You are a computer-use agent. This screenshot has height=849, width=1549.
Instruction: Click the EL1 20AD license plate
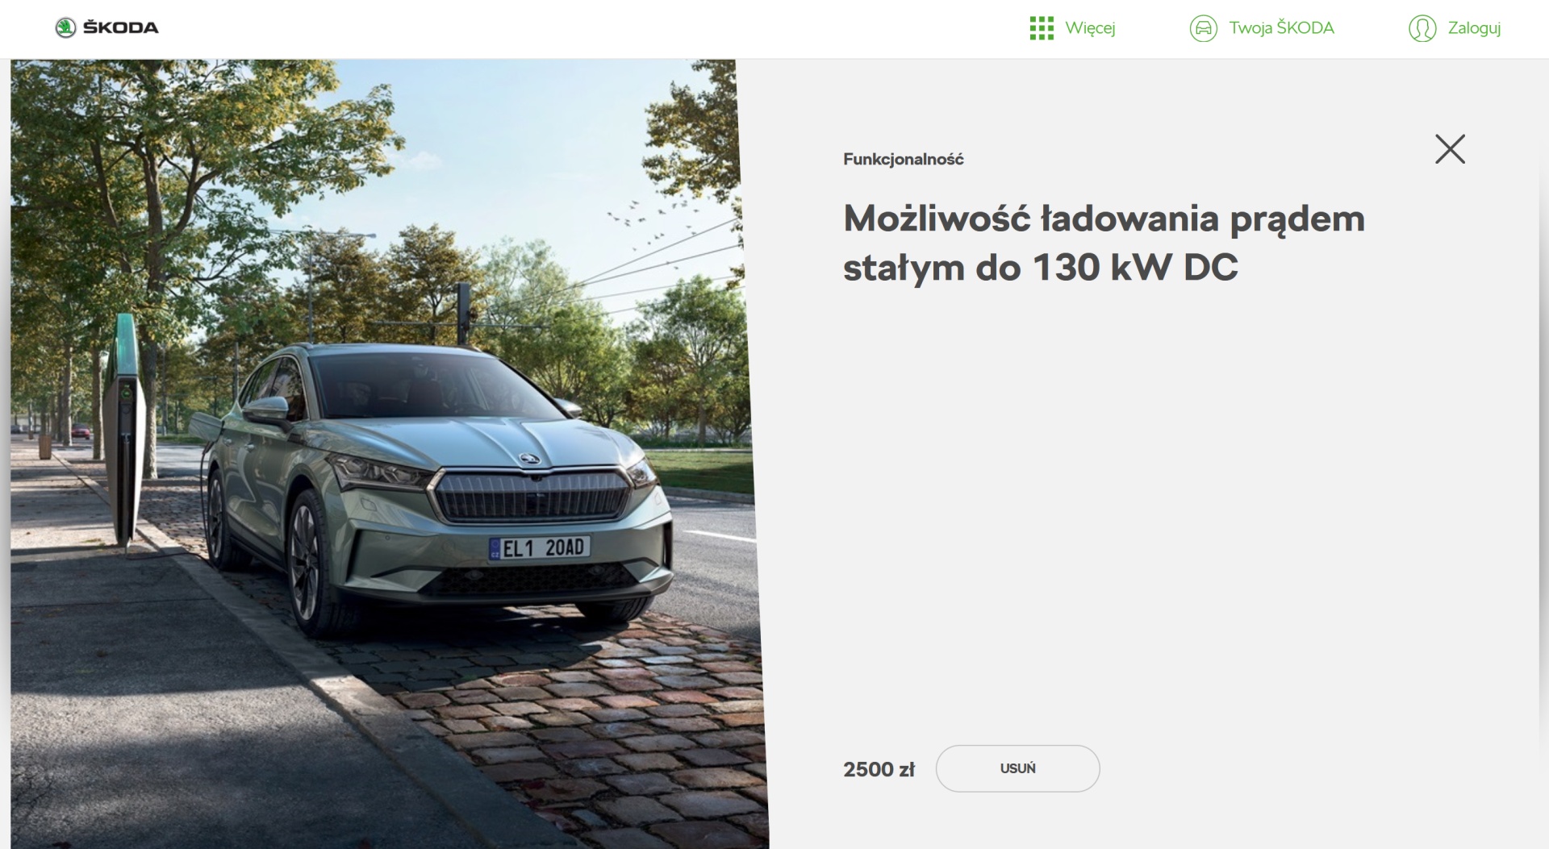coord(540,548)
